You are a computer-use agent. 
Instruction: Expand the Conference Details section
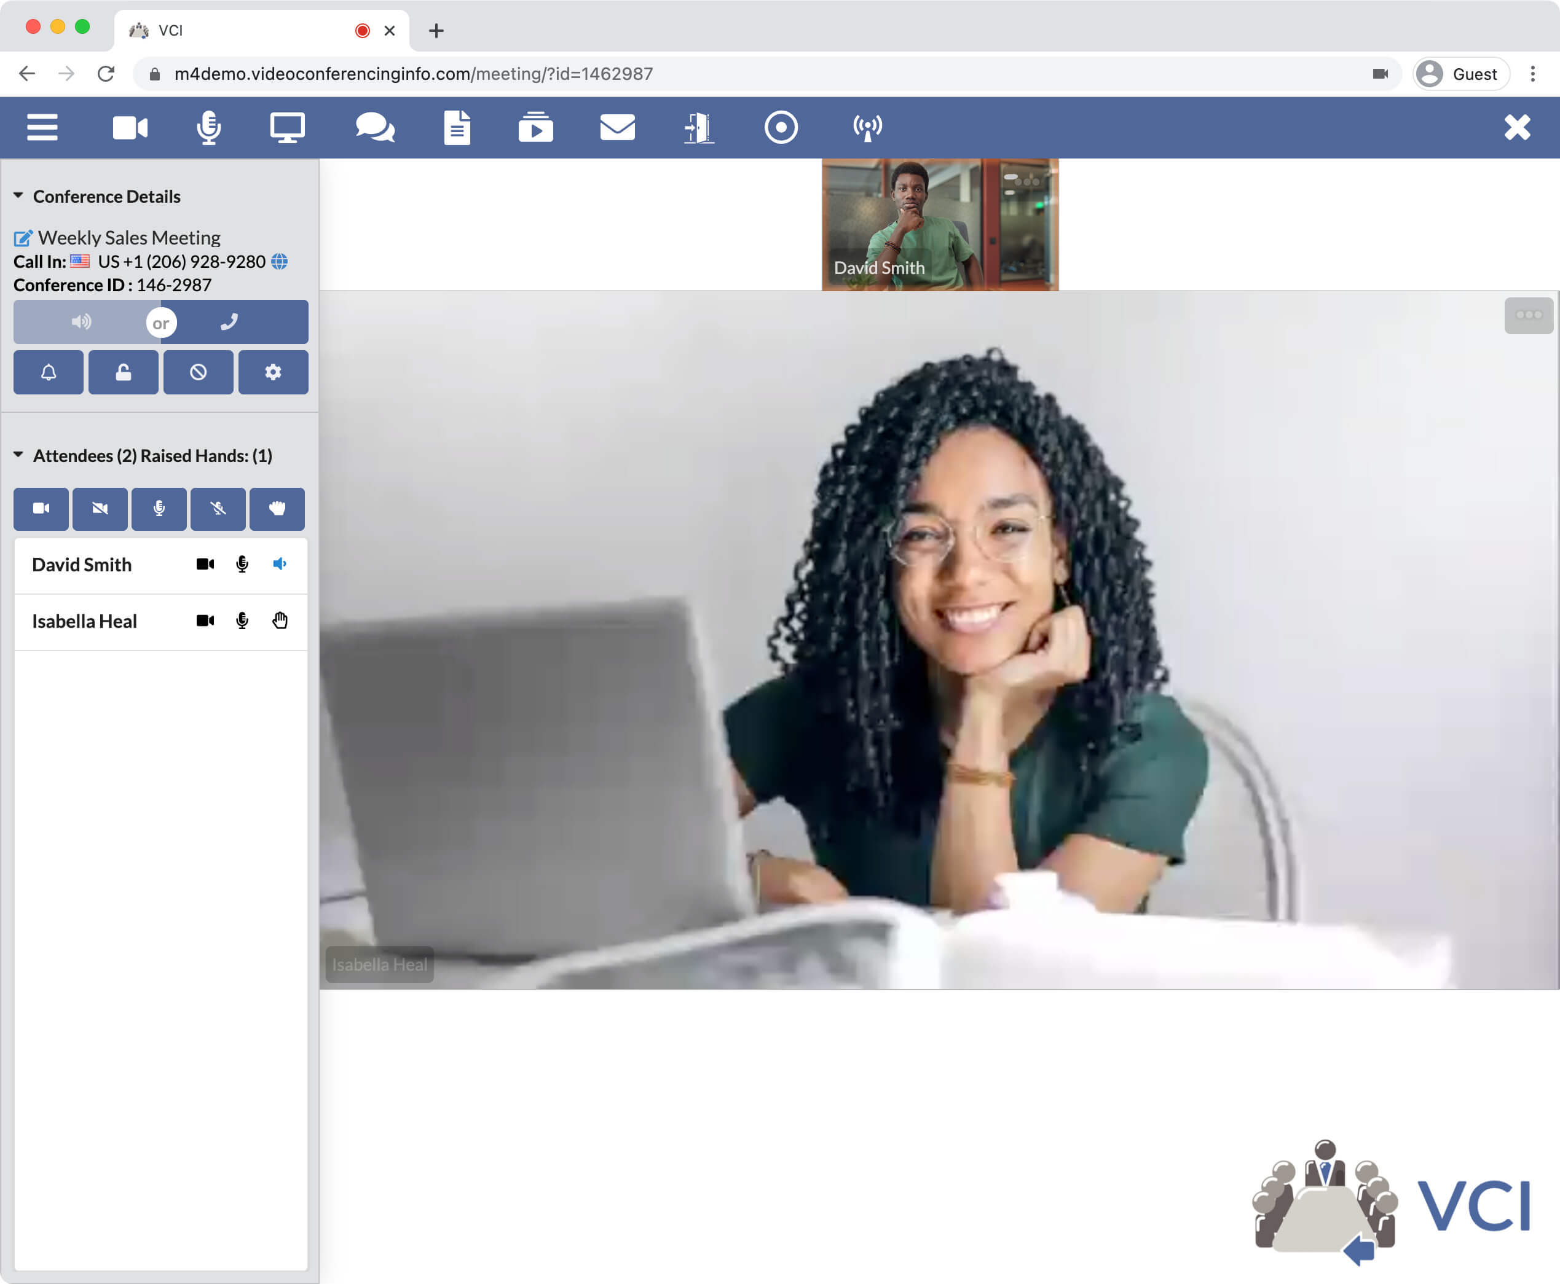click(x=20, y=195)
